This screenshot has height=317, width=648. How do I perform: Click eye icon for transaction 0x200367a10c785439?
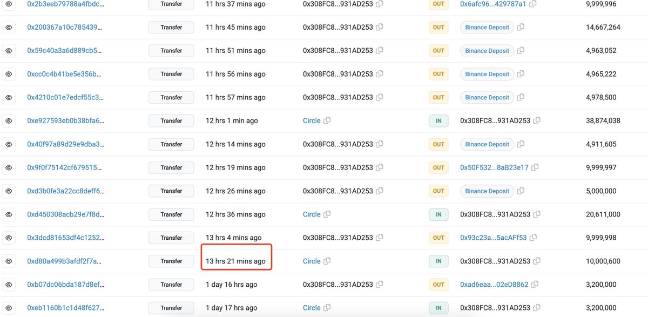9,28
